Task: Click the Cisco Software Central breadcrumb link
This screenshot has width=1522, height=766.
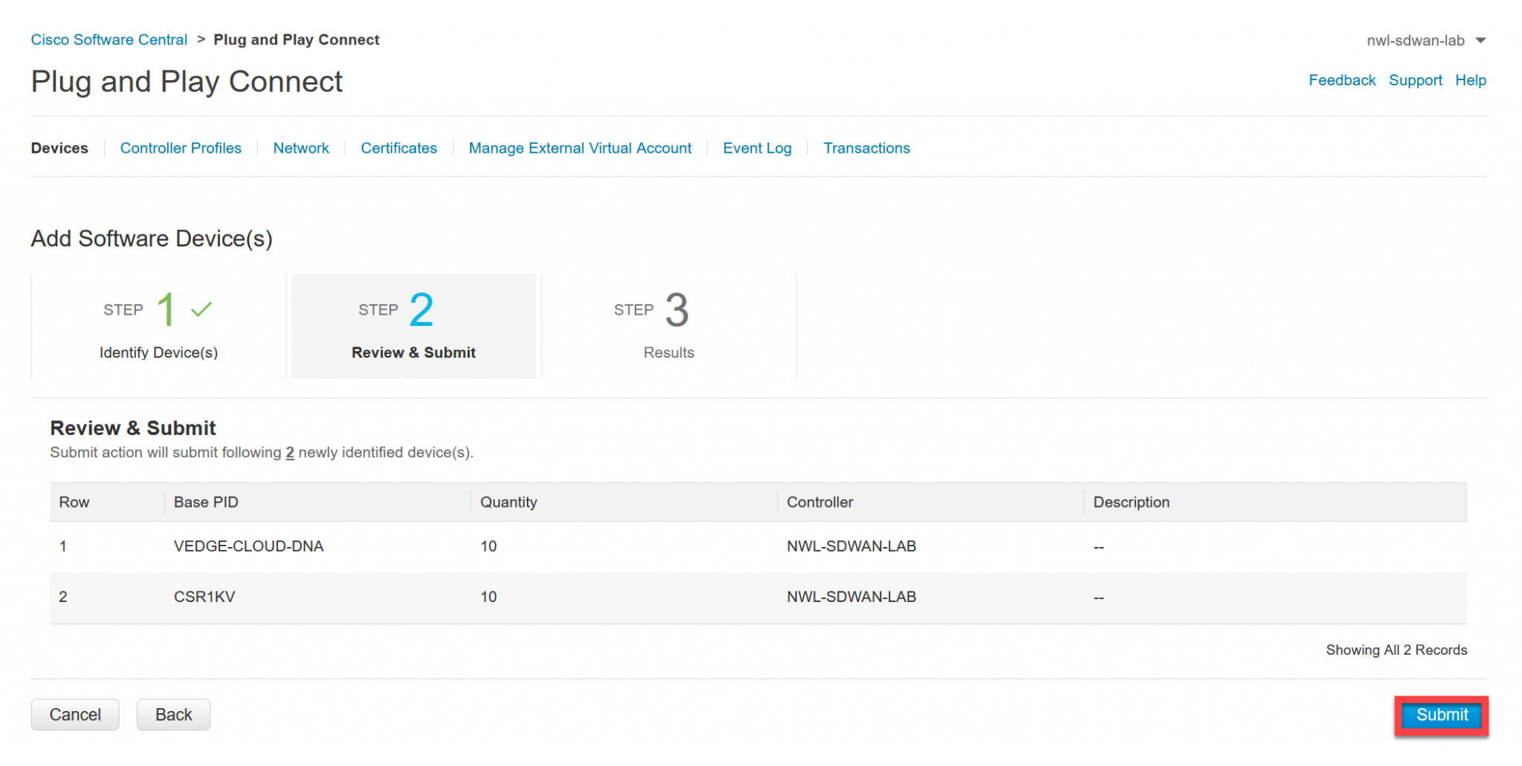Action: pyautogui.click(x=109, y=39)
